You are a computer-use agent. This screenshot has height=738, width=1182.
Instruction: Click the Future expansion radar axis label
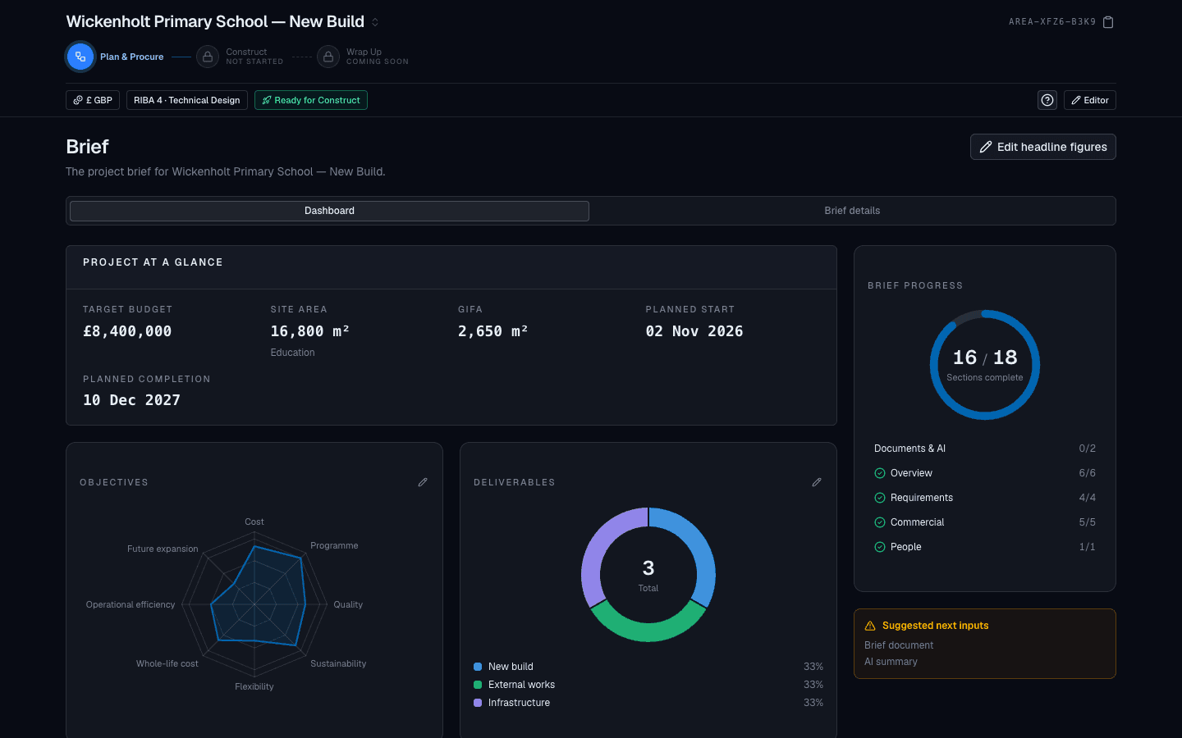pyautogui.click(x=163, y=549)
